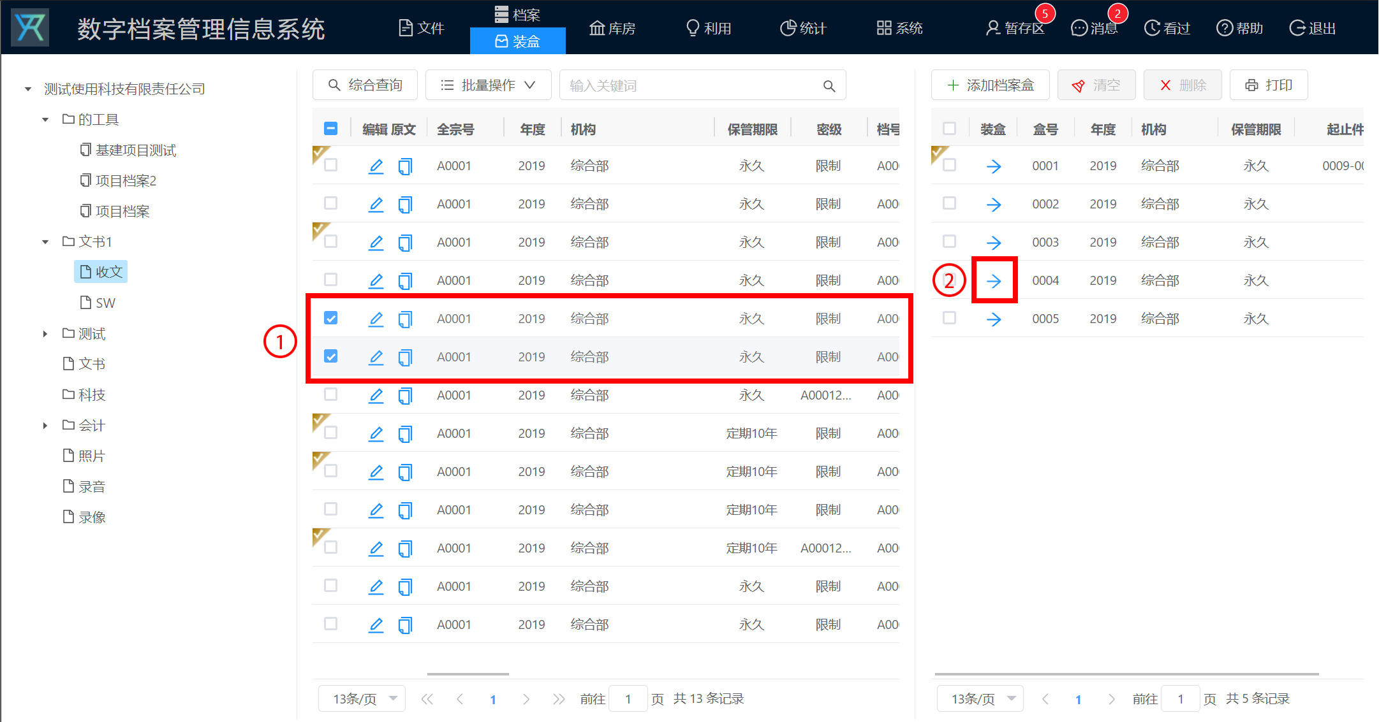
Task: Collapse the 文书1 folder
Action: coord(45,242)
